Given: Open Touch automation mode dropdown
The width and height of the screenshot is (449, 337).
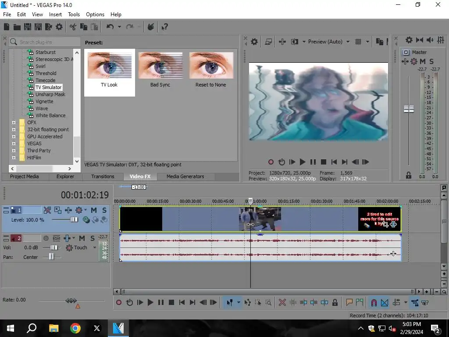Looking at the screenshot, I should pos(95,247).
